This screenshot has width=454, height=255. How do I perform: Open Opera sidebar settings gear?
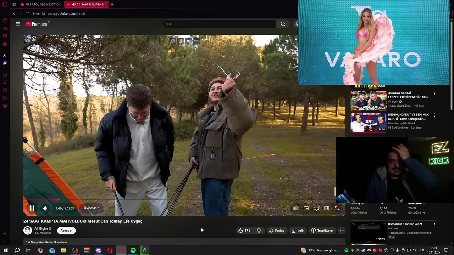(x=5, y=106)
